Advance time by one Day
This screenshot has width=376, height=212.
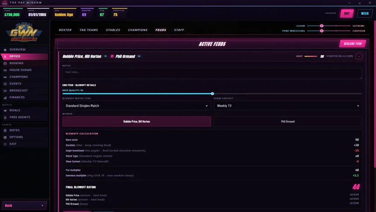click(x=347, y=14)
